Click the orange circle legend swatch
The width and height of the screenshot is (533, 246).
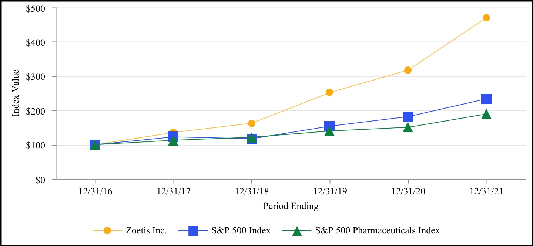pyautogui.click(x=107, y=230)
